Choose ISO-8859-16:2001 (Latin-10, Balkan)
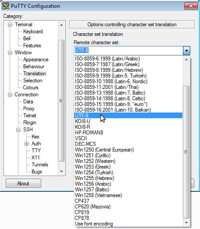 click(129, 110)
